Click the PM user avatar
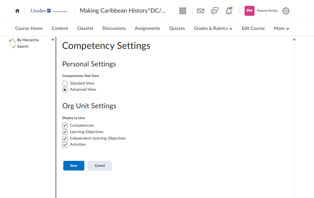Viewport: 314px width, 198px height. [250, 11]
